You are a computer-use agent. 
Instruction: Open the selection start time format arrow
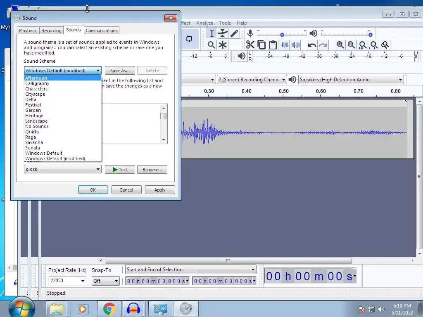pyautogui.click(x=187, y=281)
